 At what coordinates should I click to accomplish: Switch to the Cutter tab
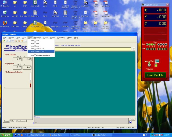click(12, 121)
